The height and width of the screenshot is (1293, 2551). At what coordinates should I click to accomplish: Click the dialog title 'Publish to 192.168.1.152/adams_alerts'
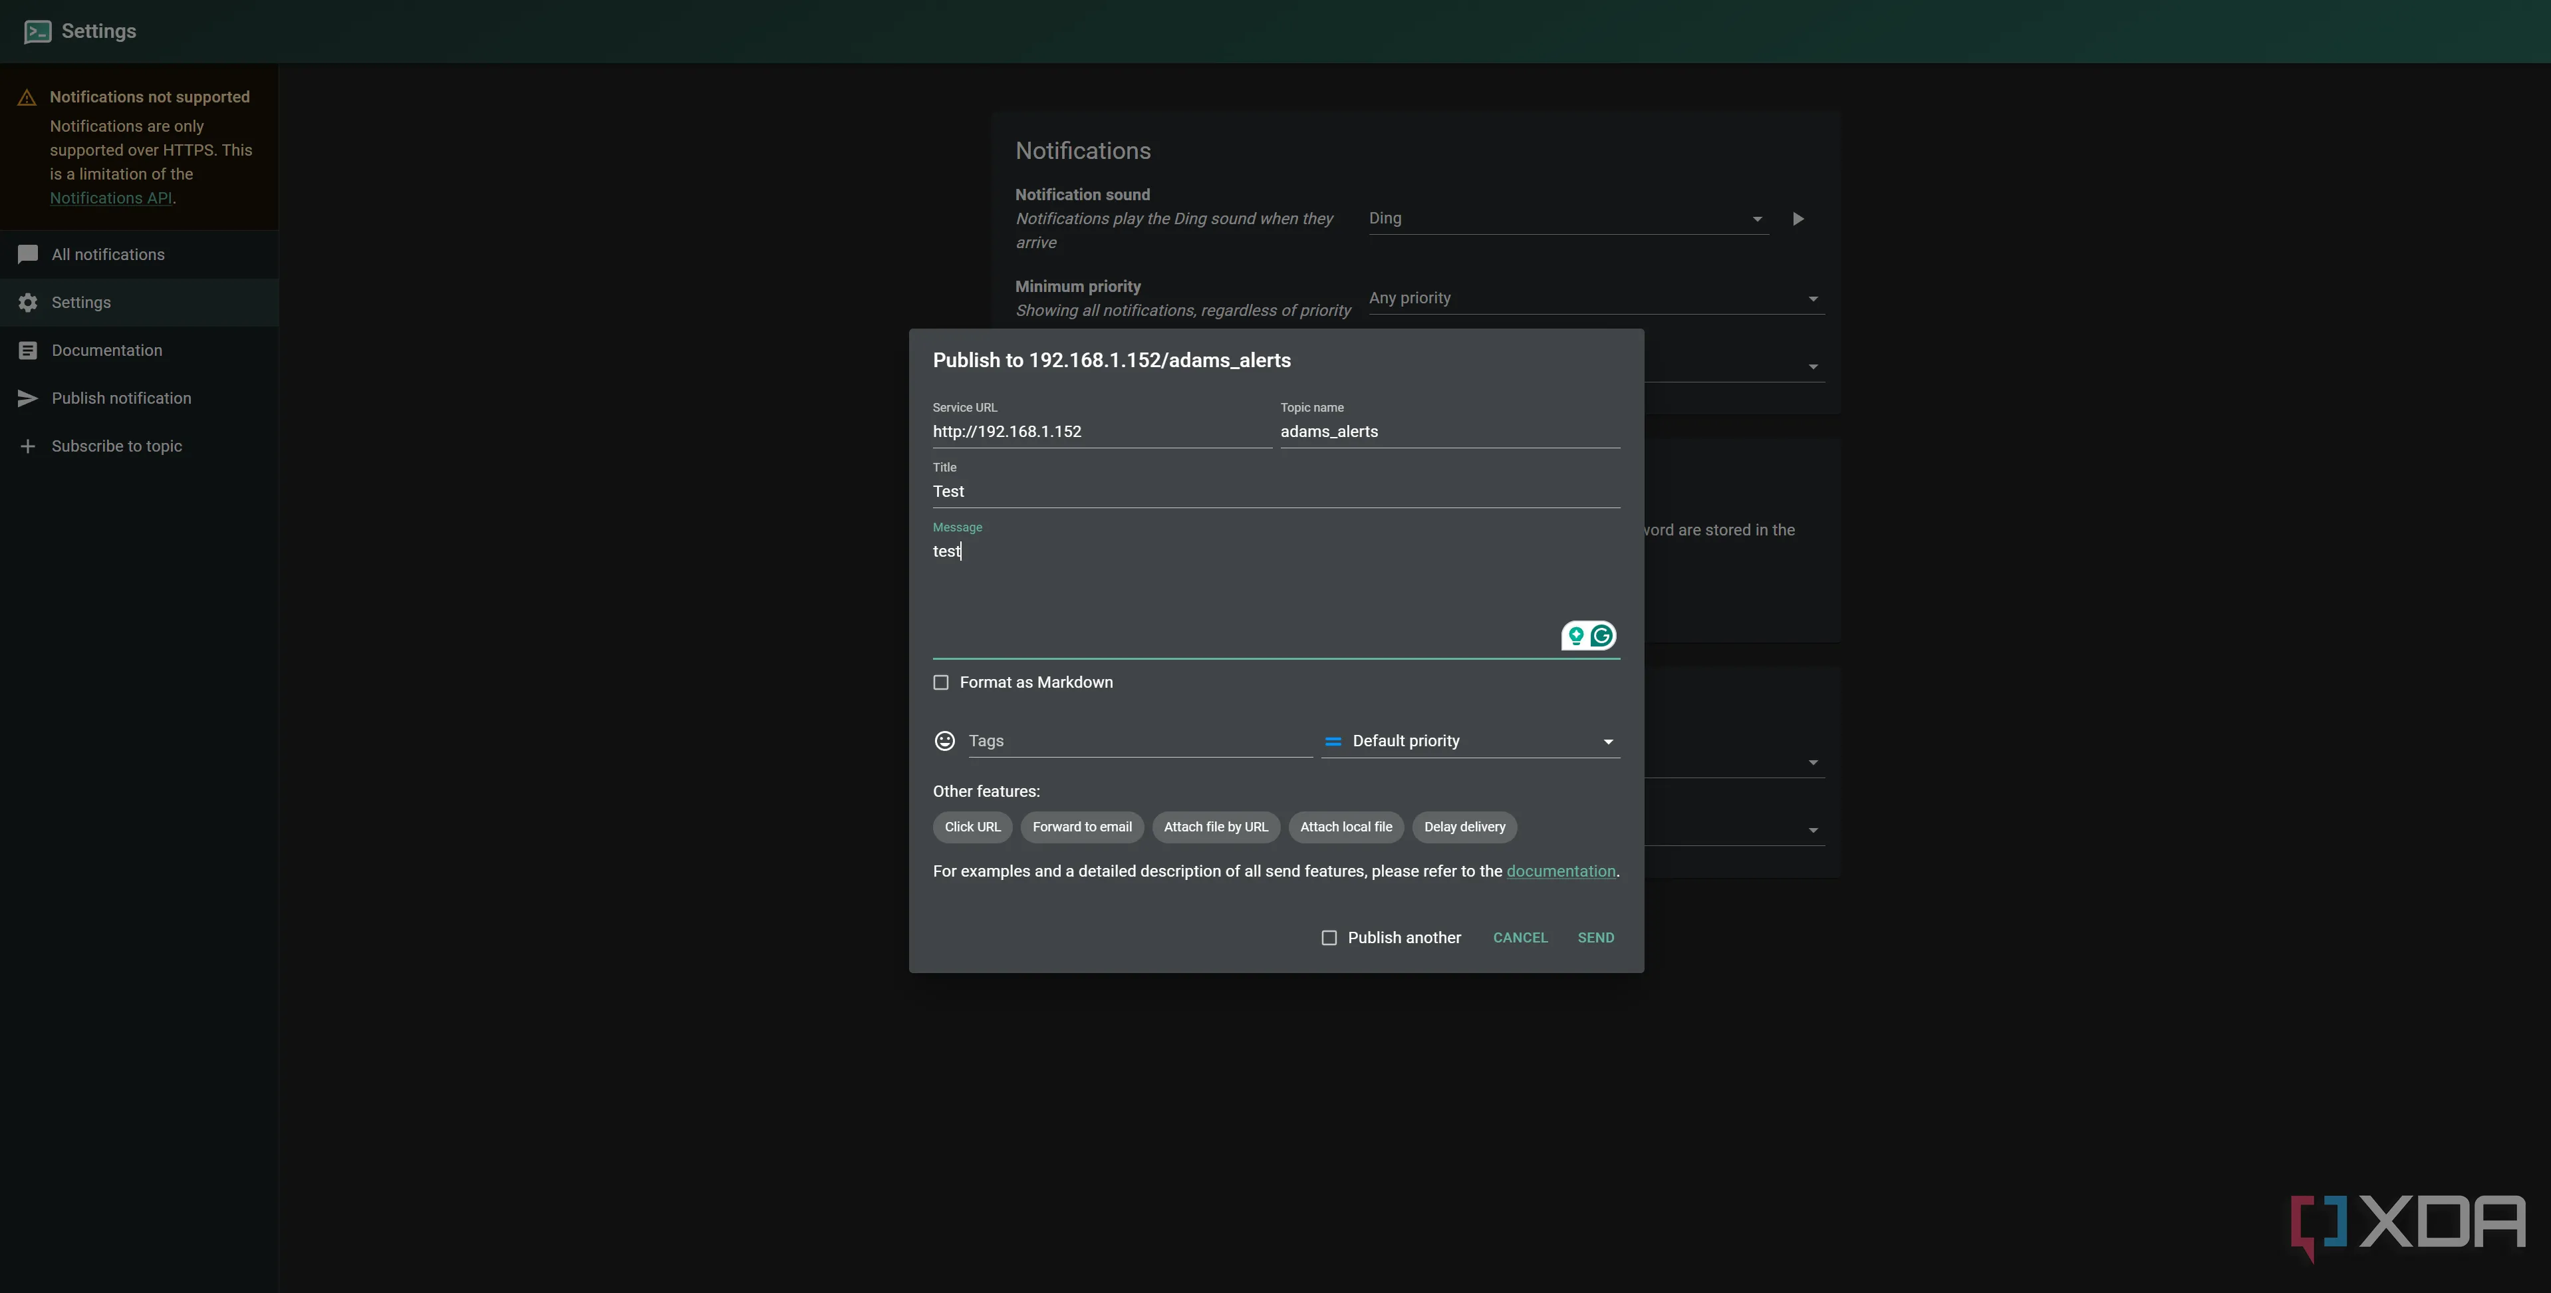1111,360
